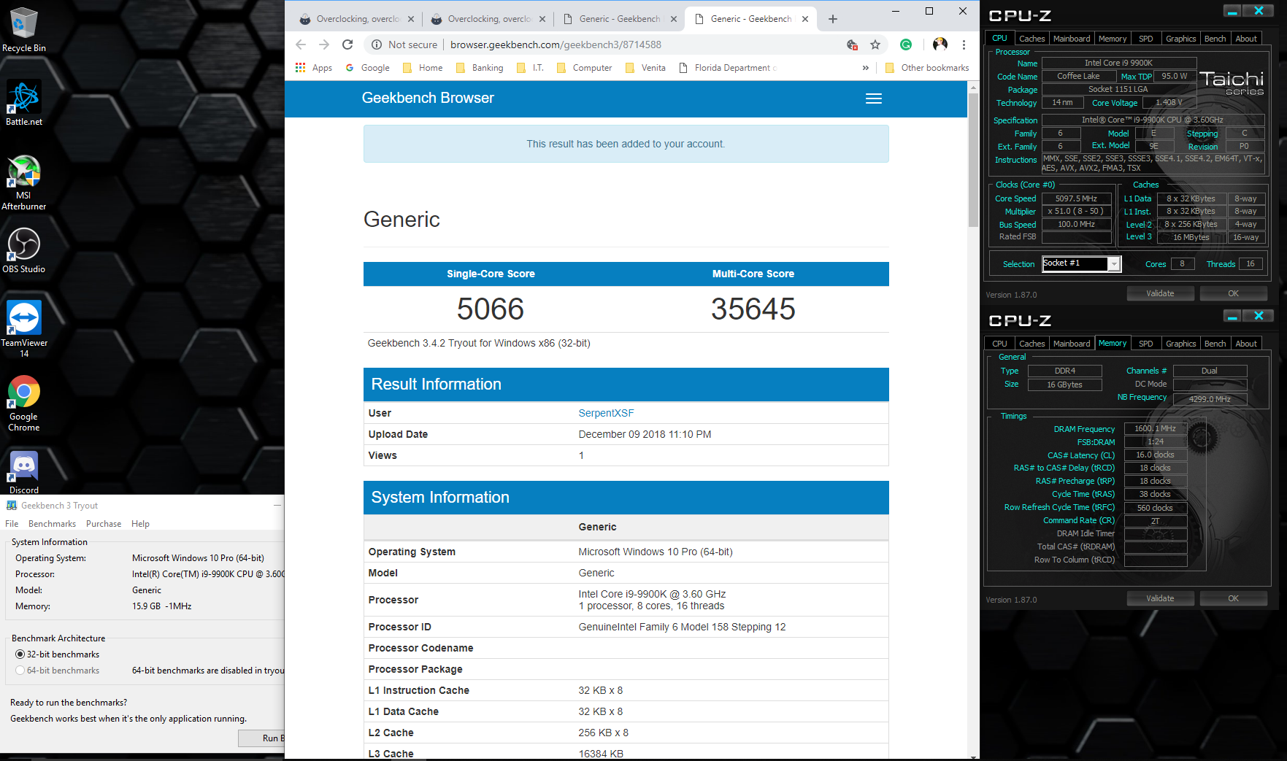View site info for Not secure
Viewport: 1287px width, 761px height.
pyautogui.click(x=405, y=45)
